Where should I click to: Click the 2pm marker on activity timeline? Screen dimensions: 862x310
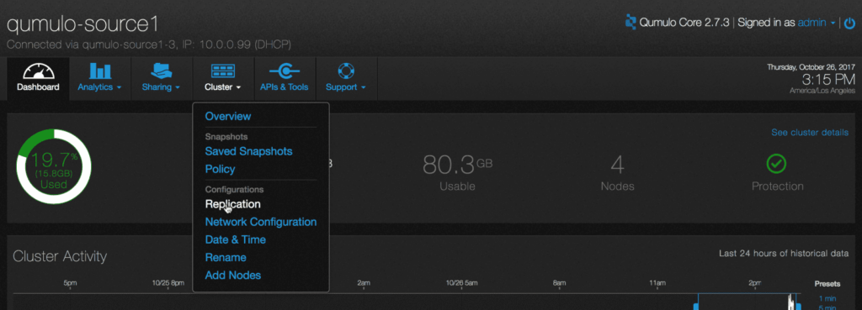pos(755,284)
